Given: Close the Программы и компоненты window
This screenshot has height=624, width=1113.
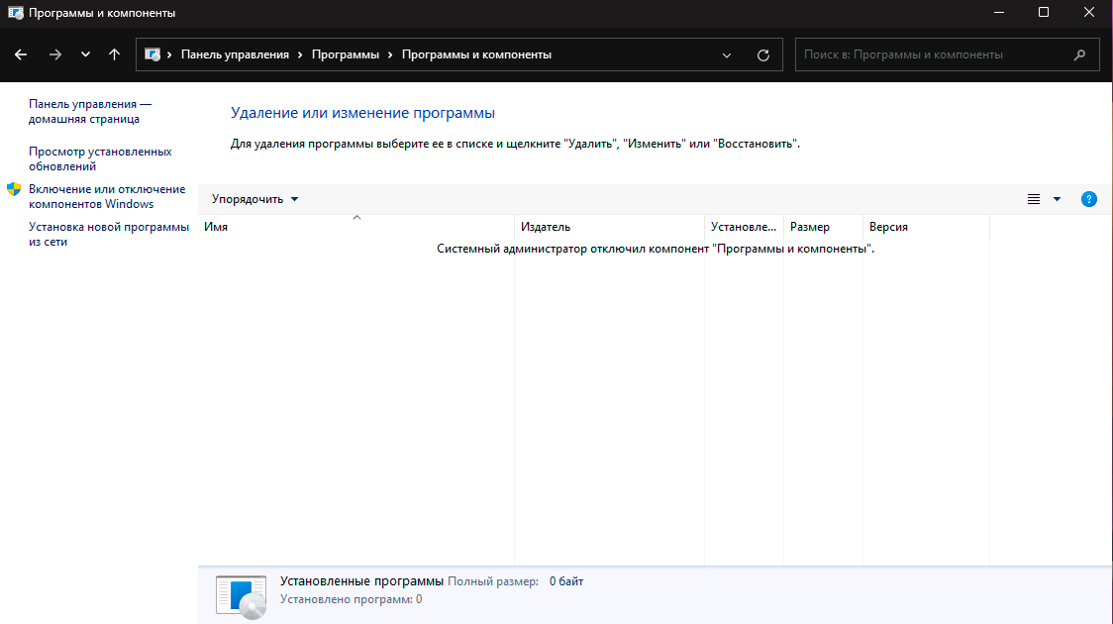Looking at the screenshot, I should click(x=1089, y=13).
